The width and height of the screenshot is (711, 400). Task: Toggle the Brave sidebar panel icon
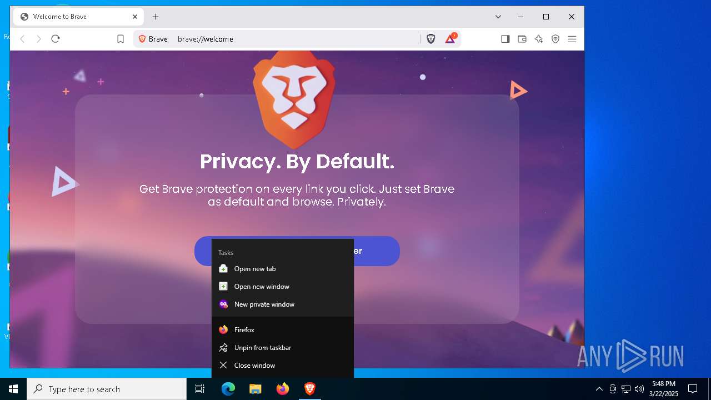505,39
